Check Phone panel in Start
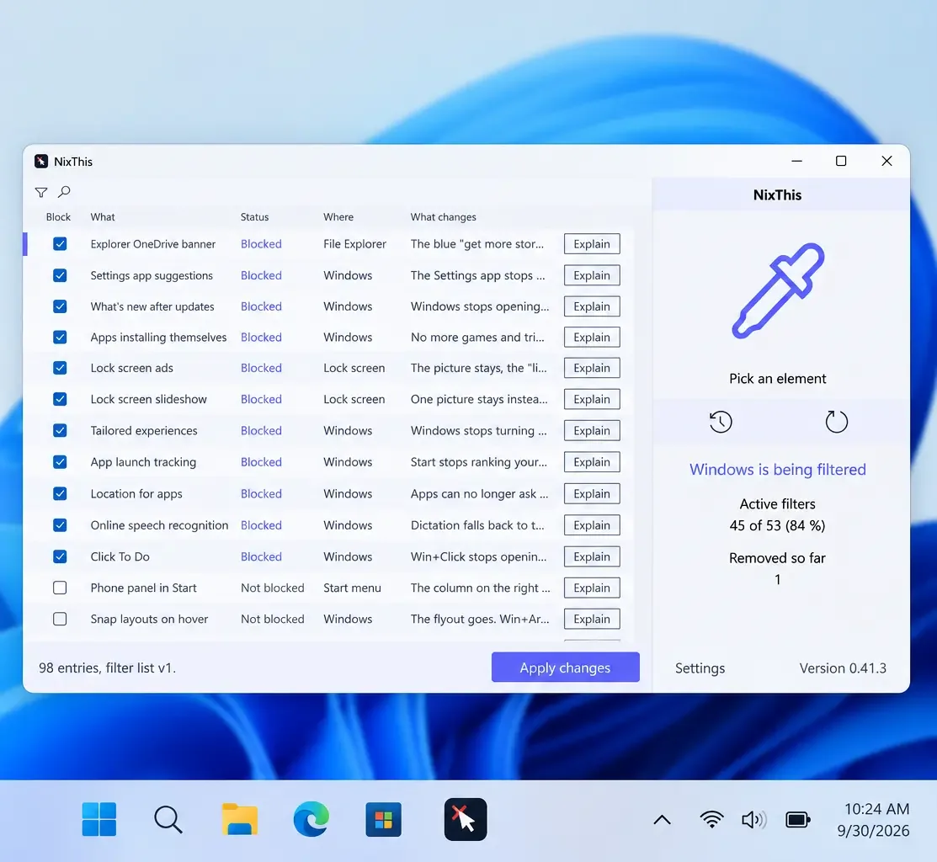Viewport: 937px width, 862px height. [60, 588]
